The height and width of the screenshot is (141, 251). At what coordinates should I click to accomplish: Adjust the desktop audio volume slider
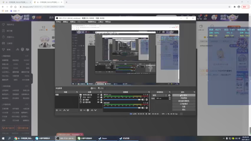(122, 108)
